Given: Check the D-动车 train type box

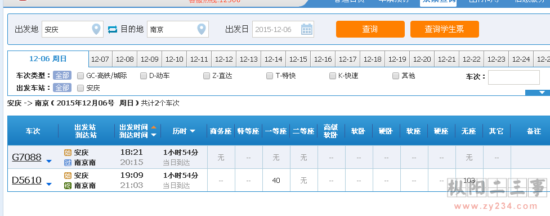Looking at the screenshot, I should pyautogui.click(x=144, y=76).
